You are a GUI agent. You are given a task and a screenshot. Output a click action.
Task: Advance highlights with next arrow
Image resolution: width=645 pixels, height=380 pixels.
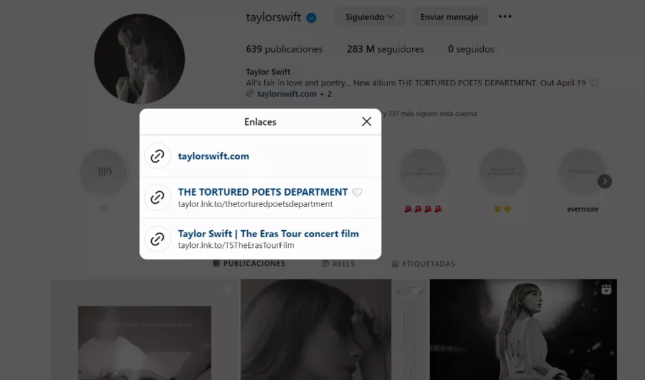[604, 182]
